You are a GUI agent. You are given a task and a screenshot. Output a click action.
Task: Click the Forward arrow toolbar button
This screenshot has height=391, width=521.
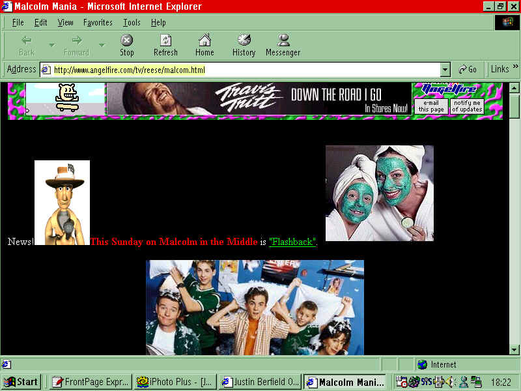[x=77, y=45]
